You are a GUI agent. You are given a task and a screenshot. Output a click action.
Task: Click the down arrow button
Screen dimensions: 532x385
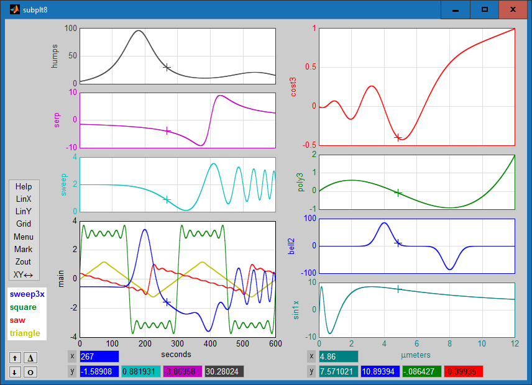[x=15, y=372]
